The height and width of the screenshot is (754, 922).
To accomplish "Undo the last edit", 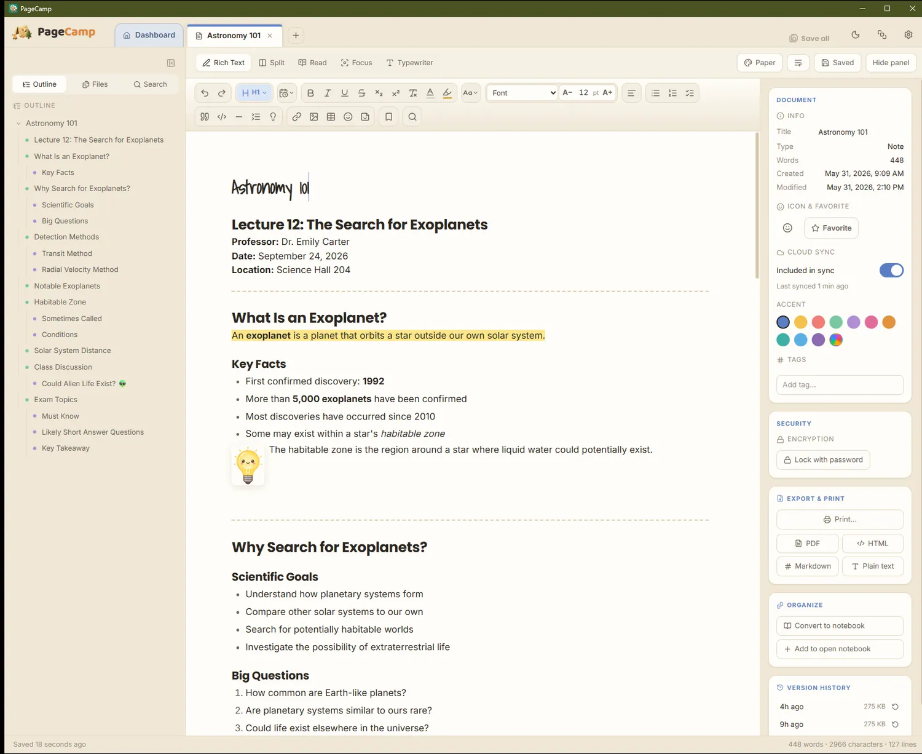I will pos(205,93).
